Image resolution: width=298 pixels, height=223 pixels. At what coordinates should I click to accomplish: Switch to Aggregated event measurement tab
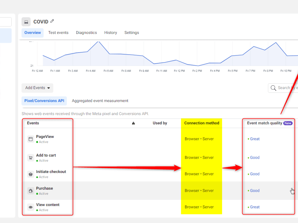pos(100,101)
